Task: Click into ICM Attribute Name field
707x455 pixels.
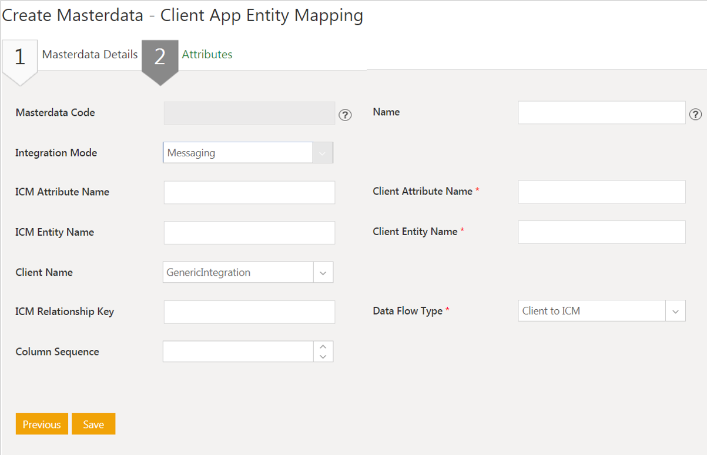Action: tap(249, 192)
